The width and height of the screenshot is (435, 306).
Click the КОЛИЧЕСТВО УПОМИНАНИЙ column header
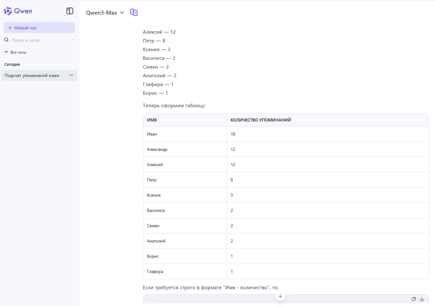[x=260, y=120]
